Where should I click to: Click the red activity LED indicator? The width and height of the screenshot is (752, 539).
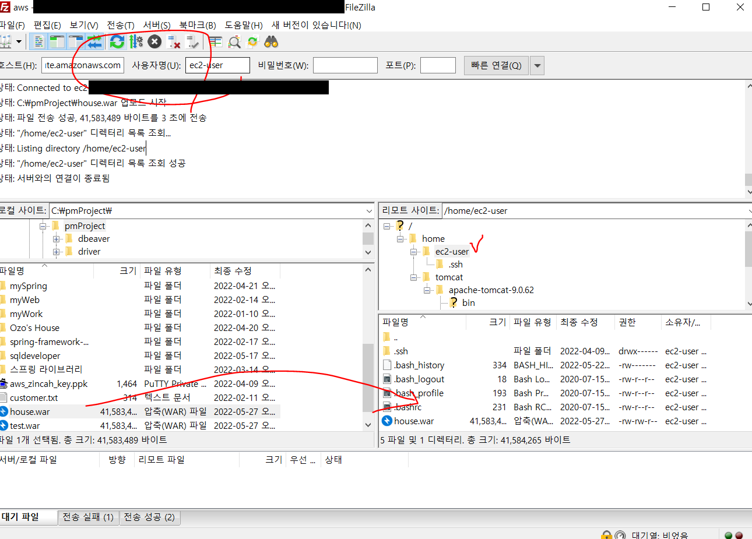[739, 536]
